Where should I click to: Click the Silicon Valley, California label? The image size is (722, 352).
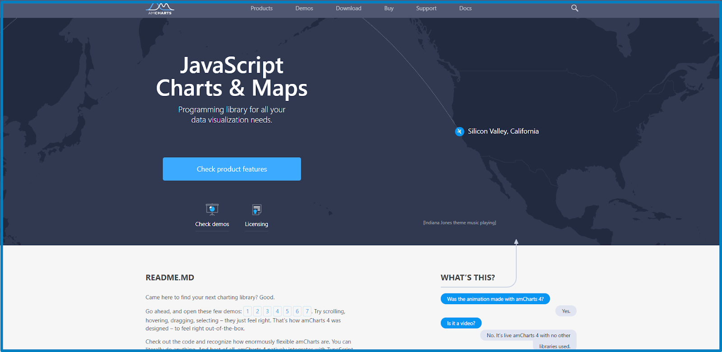503,131
